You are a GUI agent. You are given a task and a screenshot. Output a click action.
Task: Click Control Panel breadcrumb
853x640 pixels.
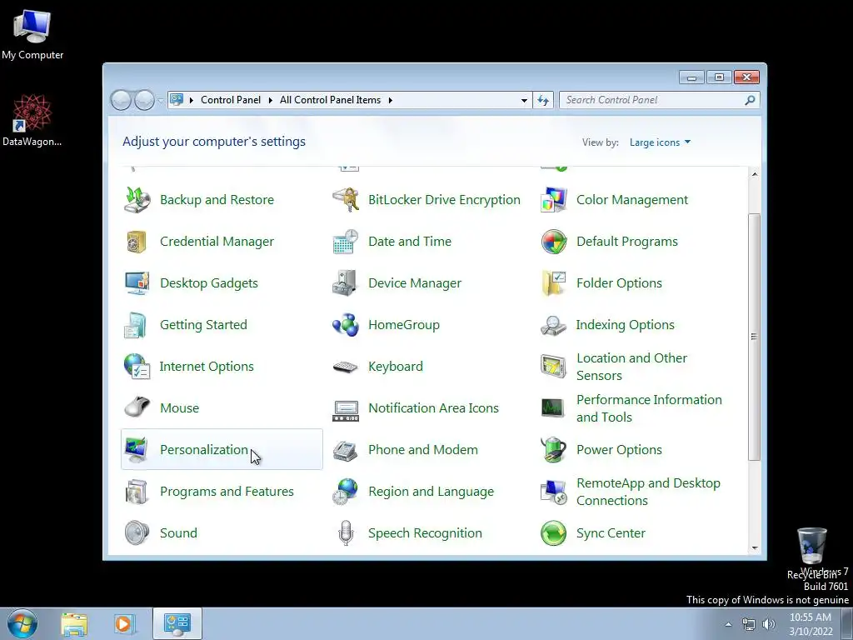[x=231, y=100]
